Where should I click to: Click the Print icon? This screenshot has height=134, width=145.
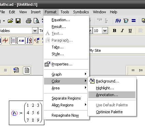(29, 21)
